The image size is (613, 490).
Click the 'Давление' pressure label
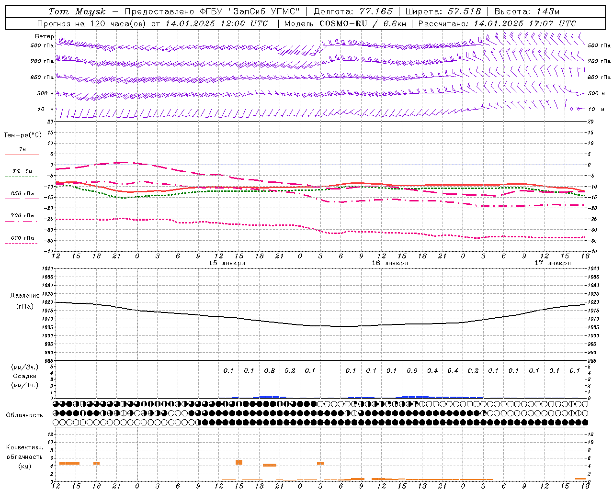coord(25,296)
